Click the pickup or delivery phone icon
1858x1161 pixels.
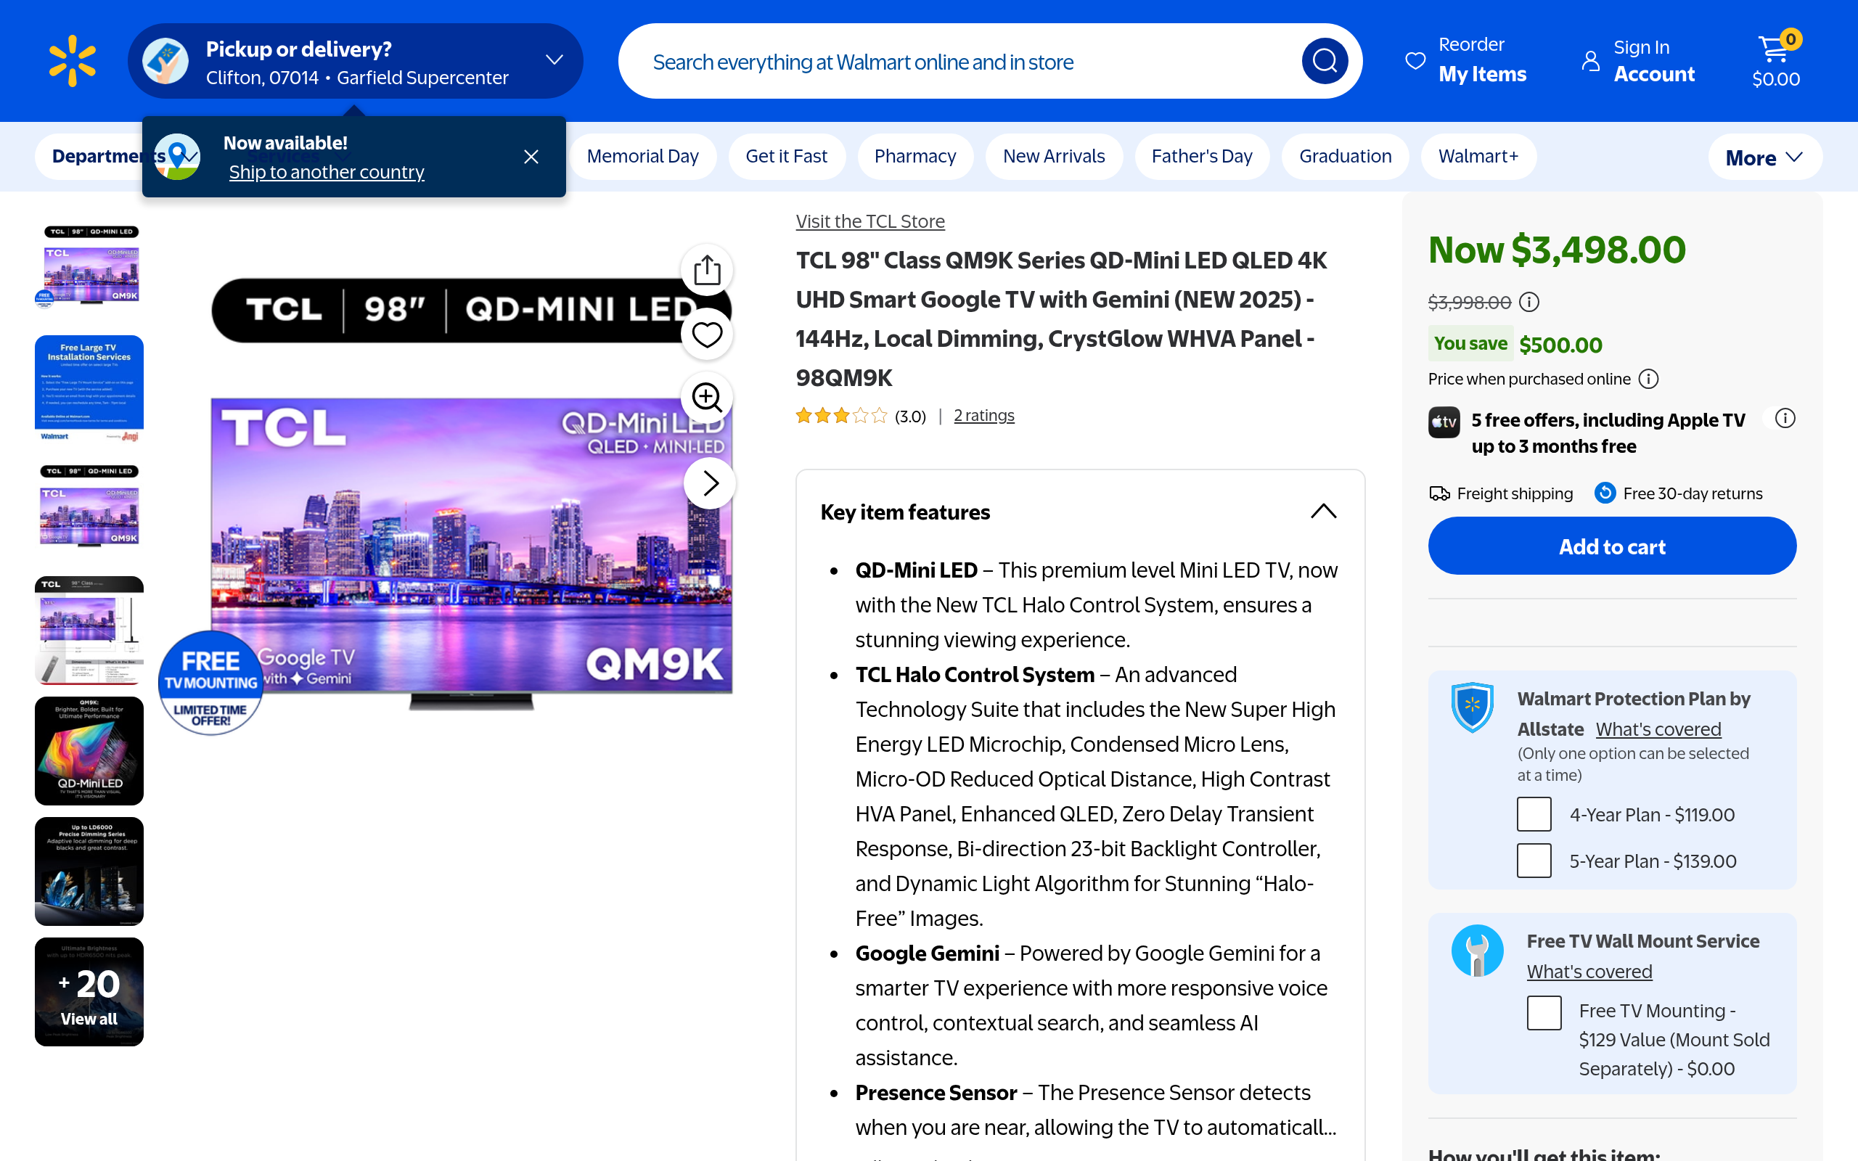(165, 61)
